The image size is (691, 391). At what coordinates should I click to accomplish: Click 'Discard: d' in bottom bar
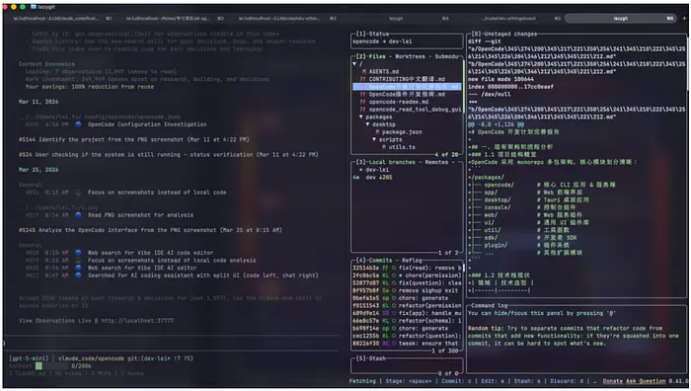point(567,381)
